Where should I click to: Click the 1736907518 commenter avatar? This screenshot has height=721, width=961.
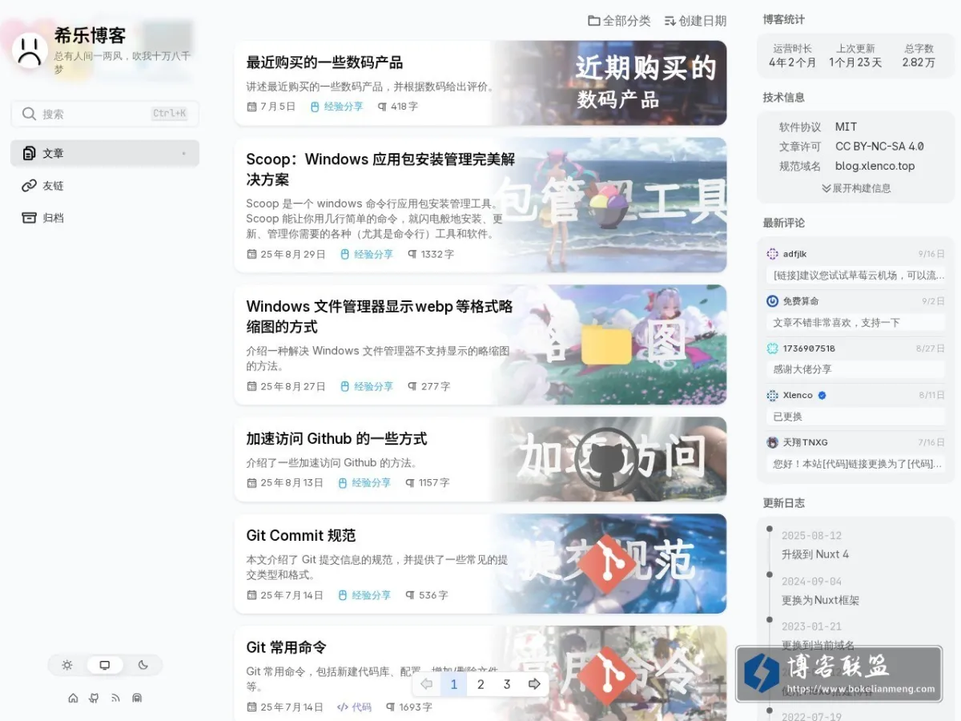coord(772,348)
